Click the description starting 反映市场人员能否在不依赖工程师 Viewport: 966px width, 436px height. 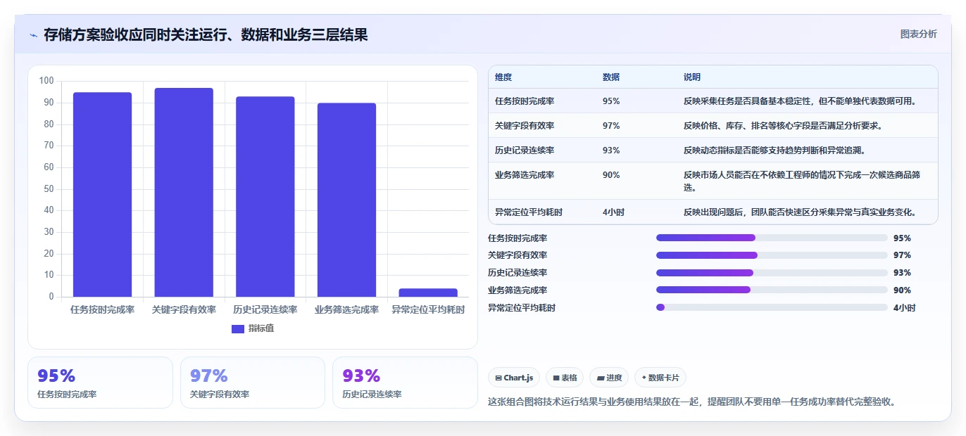click(x=802, y=181)
